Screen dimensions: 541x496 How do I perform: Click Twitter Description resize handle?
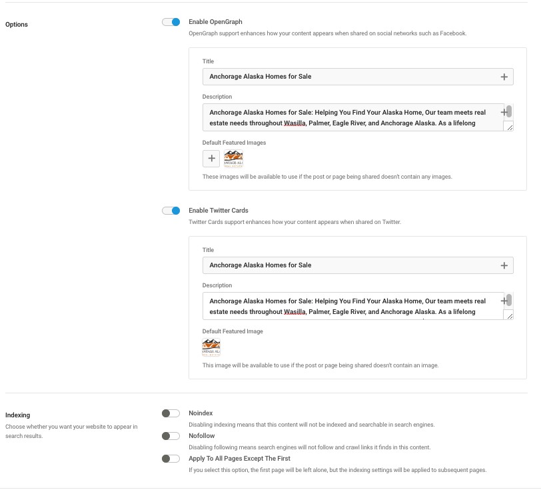509,315
